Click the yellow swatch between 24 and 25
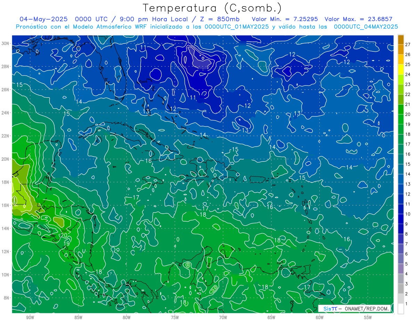The width and height of the screenshot is (417, 322). pos(401,69)
